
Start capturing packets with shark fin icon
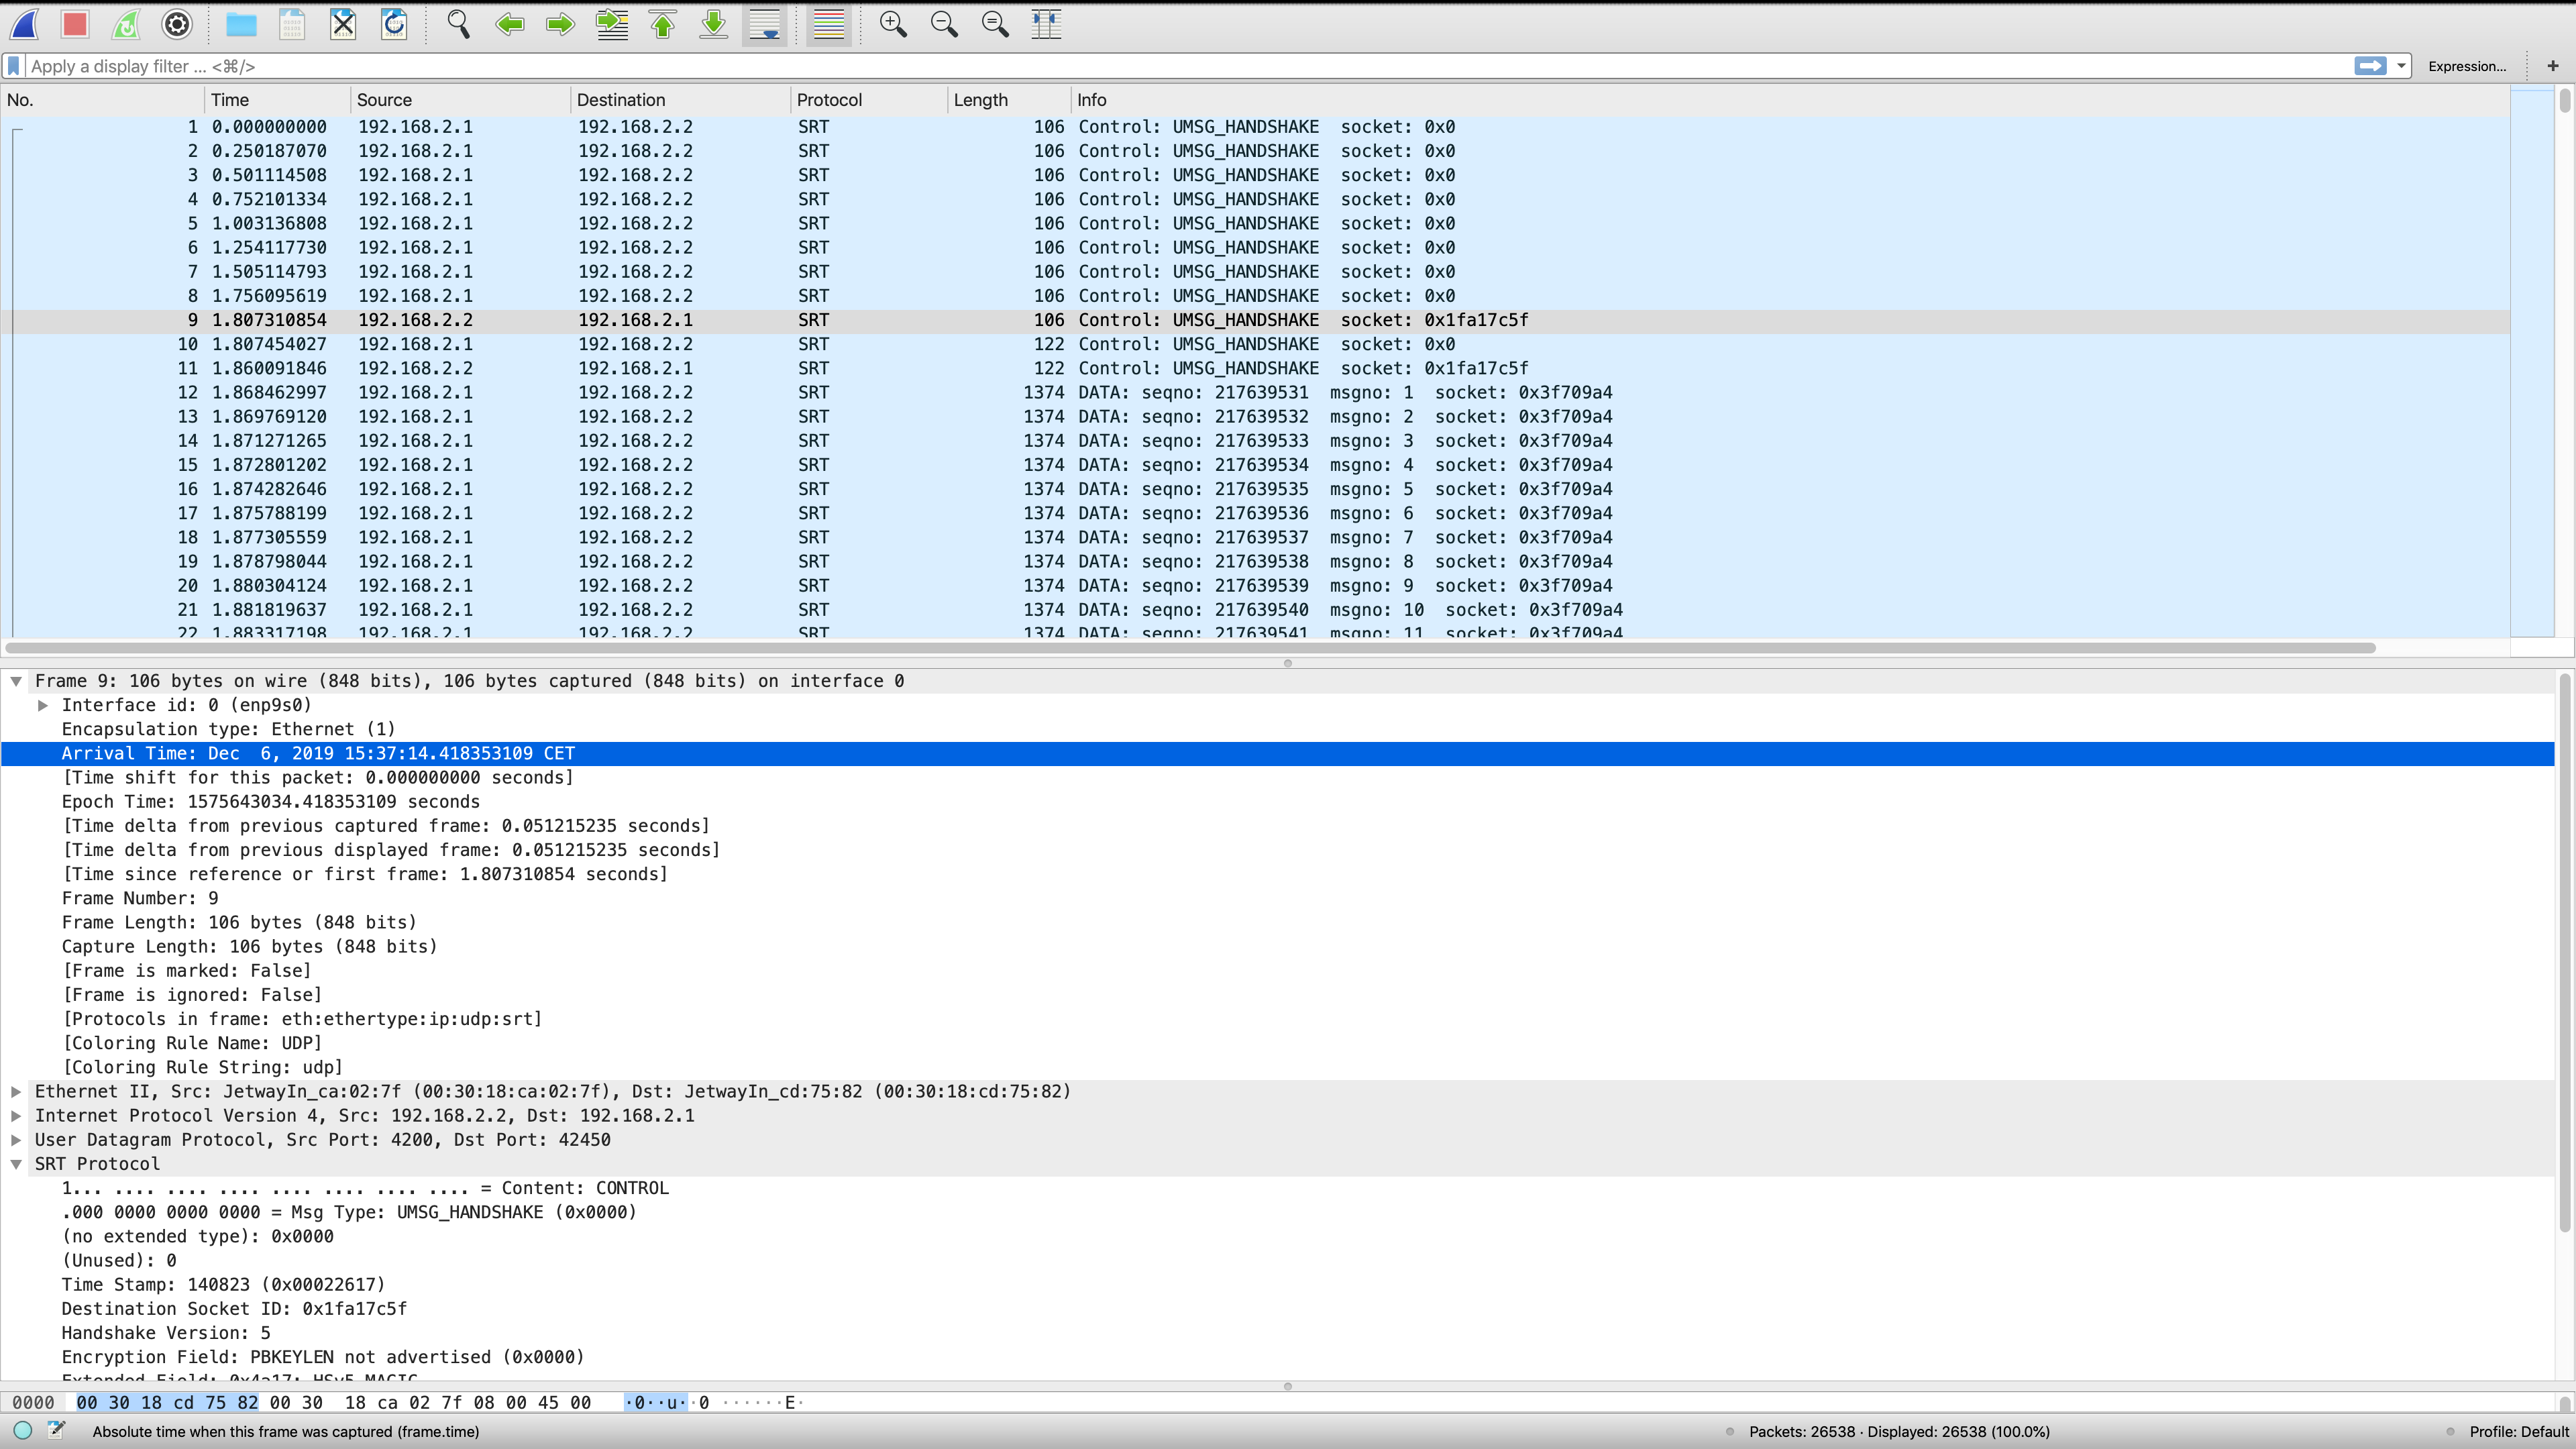click(x=24, y=24)
